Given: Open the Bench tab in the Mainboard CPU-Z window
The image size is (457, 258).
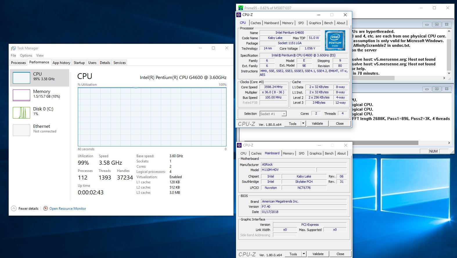Looking at the screenshot, I should tap(329, 153).
